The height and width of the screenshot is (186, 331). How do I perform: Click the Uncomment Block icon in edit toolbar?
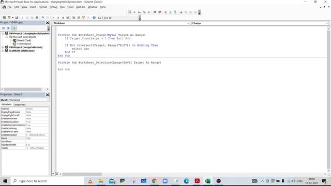pos(175,12)
